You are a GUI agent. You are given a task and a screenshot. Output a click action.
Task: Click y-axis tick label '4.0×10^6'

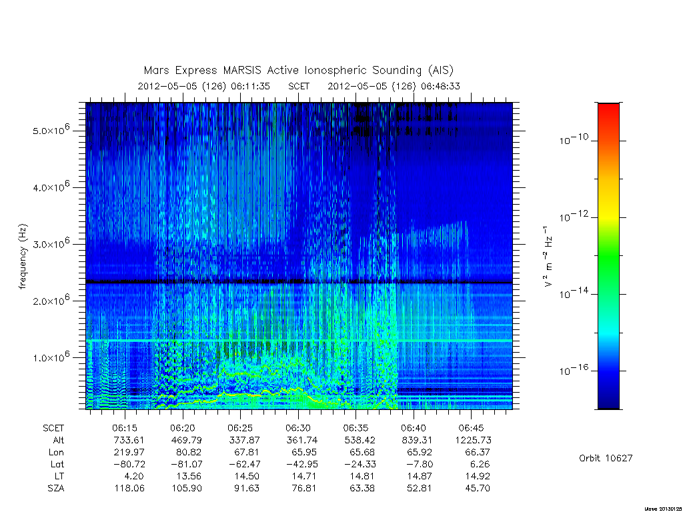point(51,187)
